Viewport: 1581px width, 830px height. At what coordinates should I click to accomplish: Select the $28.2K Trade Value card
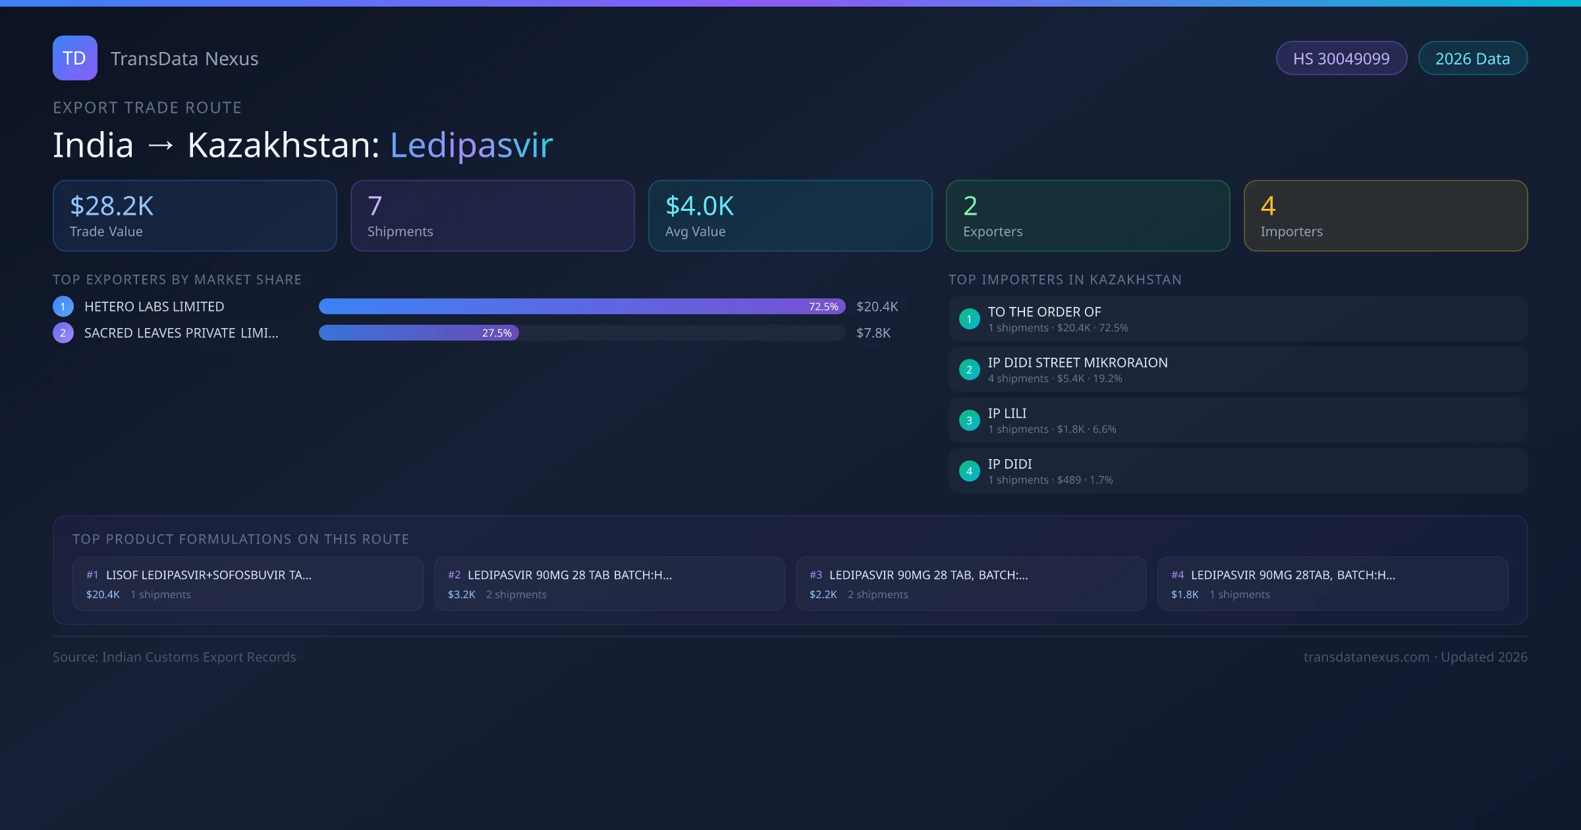coord(194,216)
